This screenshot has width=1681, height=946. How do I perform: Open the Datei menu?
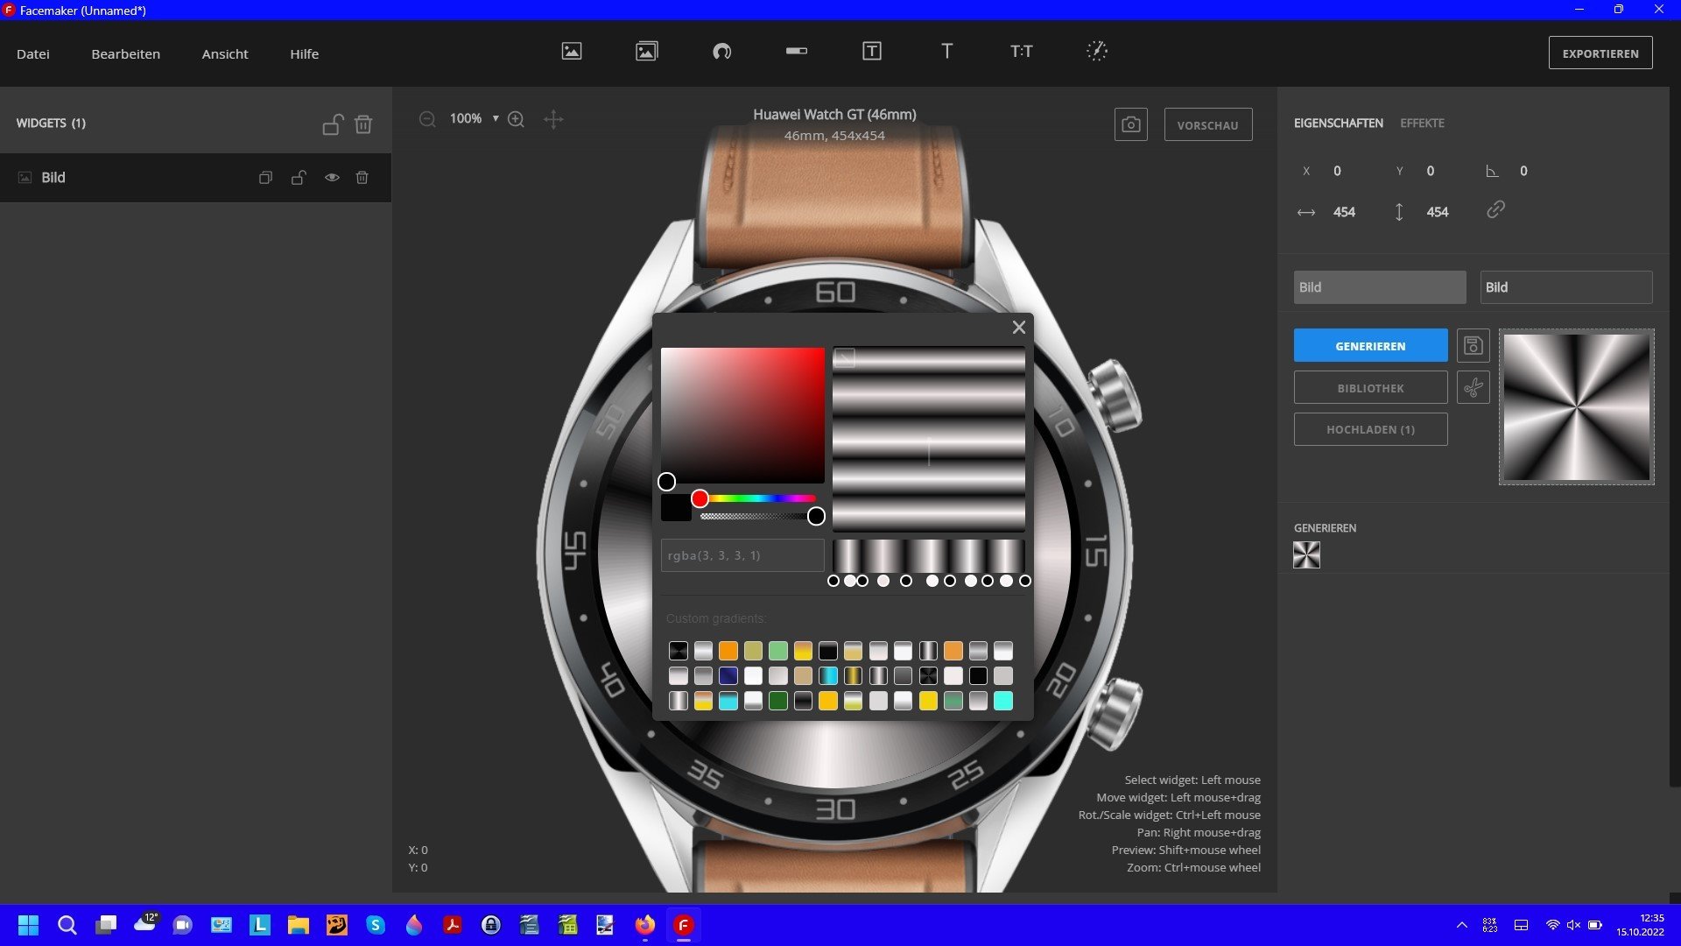(x=33, y=54)
